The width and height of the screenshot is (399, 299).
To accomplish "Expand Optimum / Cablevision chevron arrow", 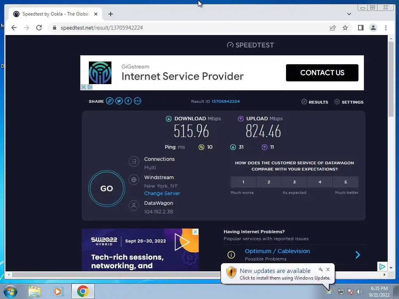I will [x=358, y=255].
